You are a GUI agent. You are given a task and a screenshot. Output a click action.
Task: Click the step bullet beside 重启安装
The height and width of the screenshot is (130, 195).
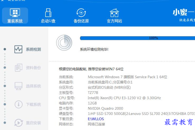point(5,123)
